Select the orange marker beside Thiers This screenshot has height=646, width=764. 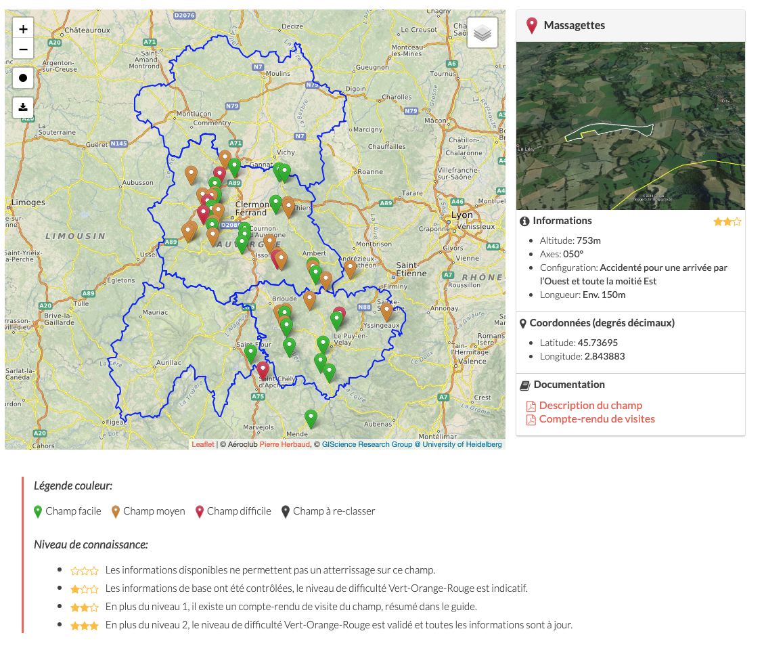coord(288,206)
